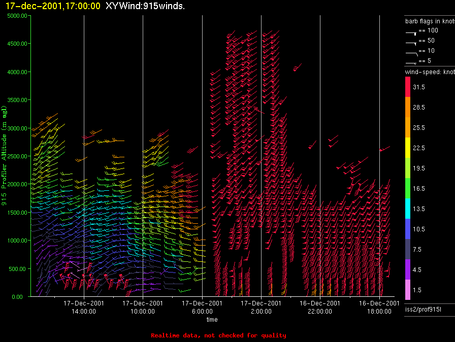Click the 16-Dec-2001 18:00:00 time label
The image size is (455, 342).
point(379,307)
